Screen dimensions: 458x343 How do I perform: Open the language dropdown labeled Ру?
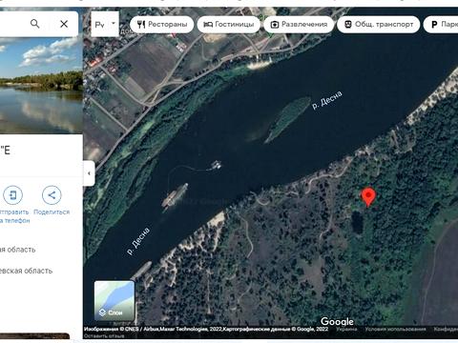tap(105, 24)
